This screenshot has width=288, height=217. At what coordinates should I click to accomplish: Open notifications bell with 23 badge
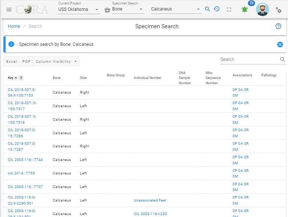(245, 9)
